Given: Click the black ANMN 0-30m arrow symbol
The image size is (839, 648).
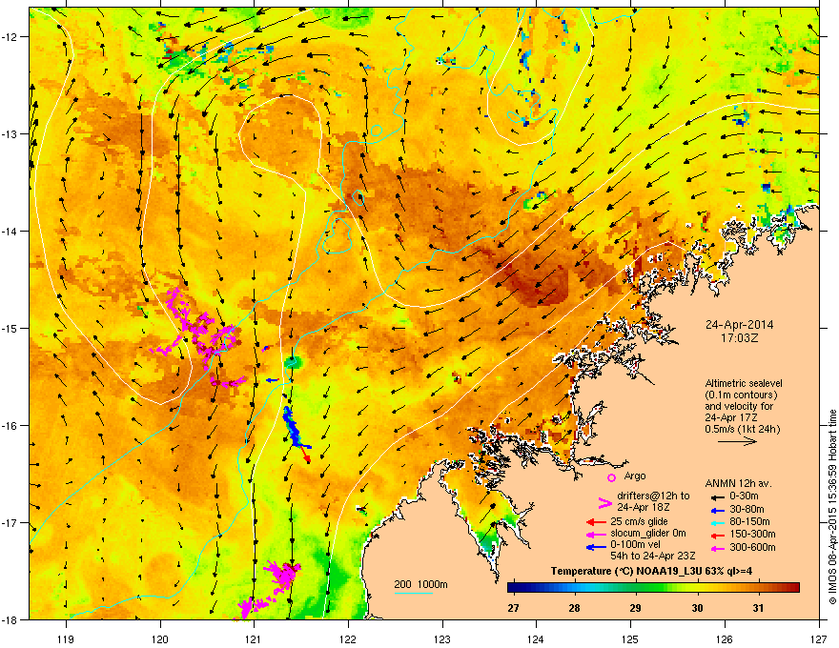Looking at the screenshot, I should 716,496.
